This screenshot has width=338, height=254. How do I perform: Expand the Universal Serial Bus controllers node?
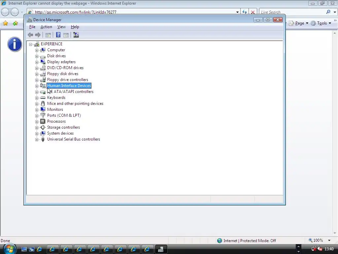pos(37,140)
